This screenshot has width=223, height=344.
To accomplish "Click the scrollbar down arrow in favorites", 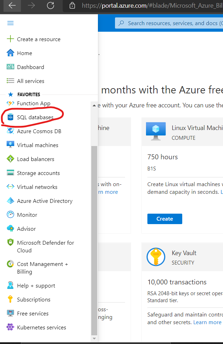I will coord(94,338).
